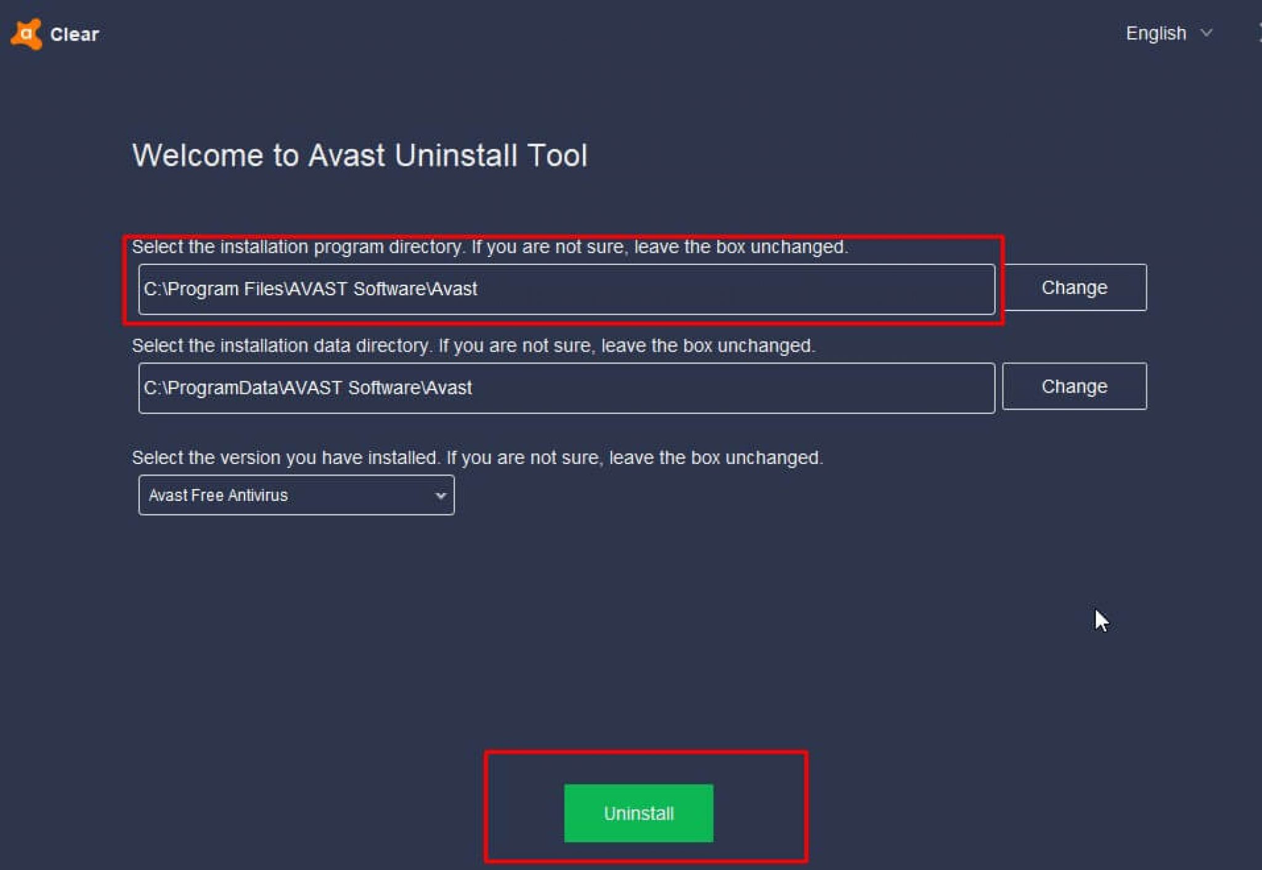Click the 'Avast Free Antivirus' text in the dropdown
The width and height of the screenshot is (1262, 870).
point(218,495)
